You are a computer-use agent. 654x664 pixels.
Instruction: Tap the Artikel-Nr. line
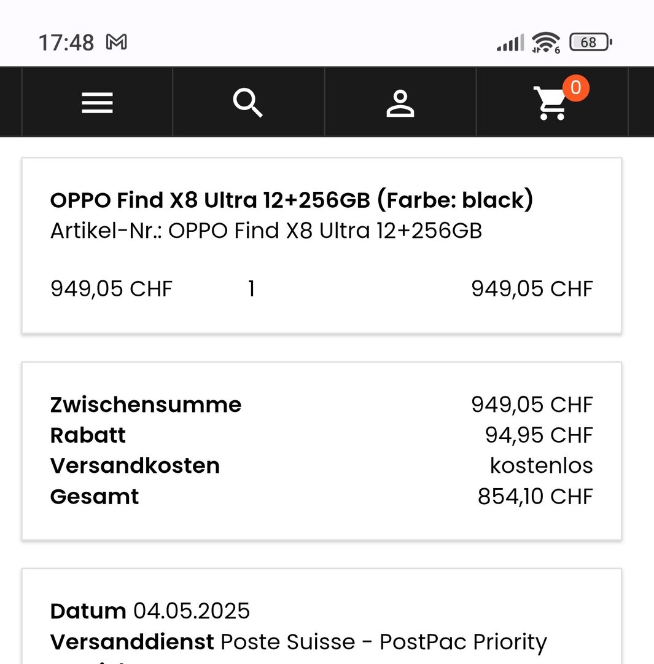point(266,231)
